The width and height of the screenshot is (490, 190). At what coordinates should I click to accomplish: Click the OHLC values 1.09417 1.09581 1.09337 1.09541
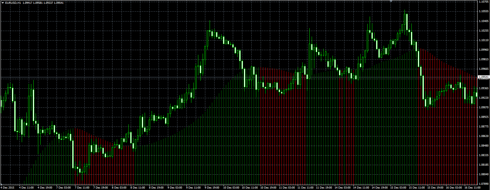click(43, 3)
